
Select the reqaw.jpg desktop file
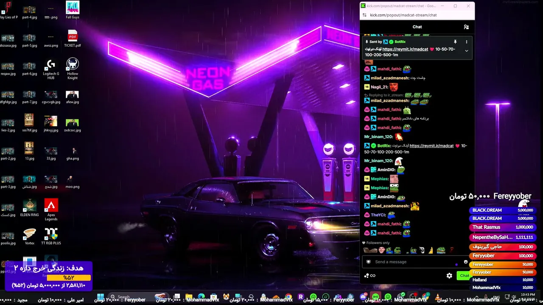tap(8, 69)
